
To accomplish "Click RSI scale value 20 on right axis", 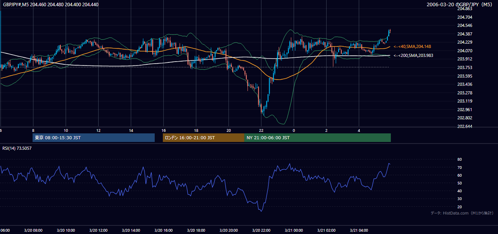I will [459, 207].
